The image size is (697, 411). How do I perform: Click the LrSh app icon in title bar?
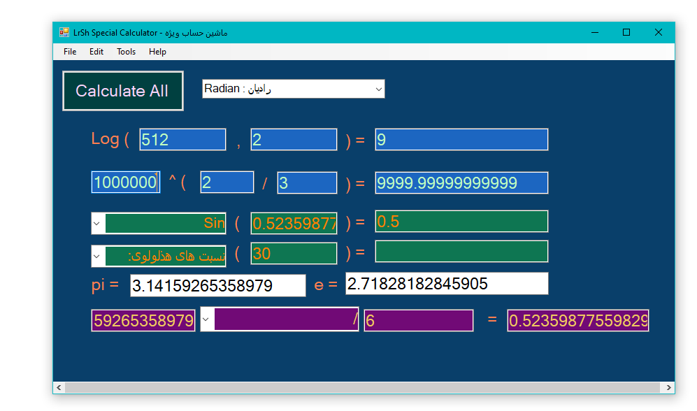(x=64, y=32)
